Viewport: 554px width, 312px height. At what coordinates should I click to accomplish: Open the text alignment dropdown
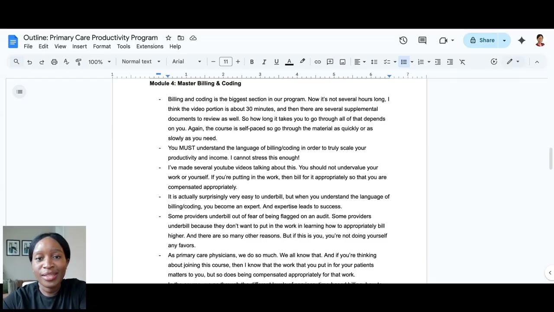360,62
